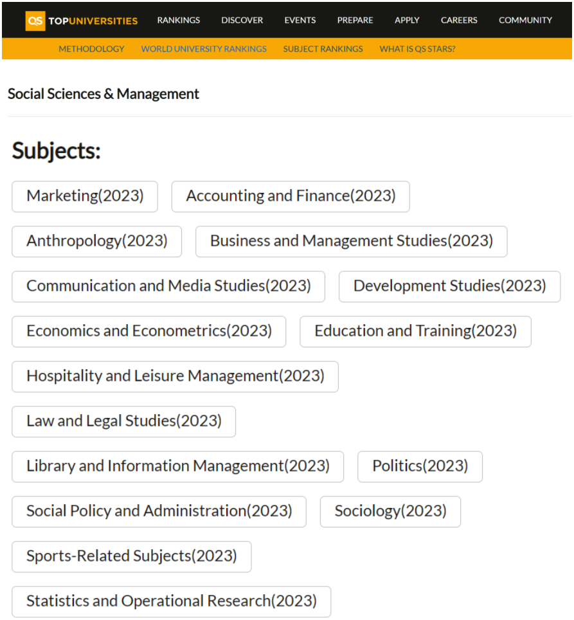574x620 pixels.
Task: Click the QS TopUniversities logo
Action: click(x=82, y=21)
